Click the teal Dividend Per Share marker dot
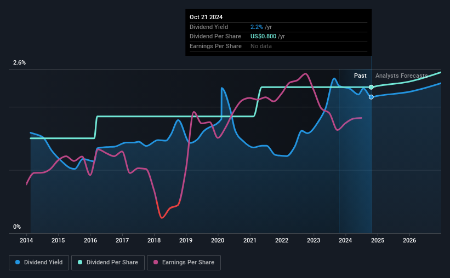Image resolution: width=450 pixels, height=278 pixels. click(x=371, y=87)
